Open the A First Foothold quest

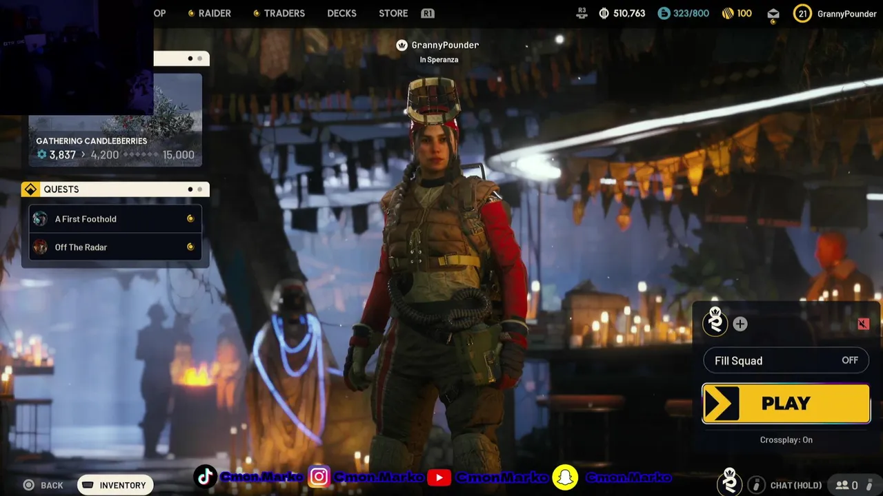(x=115, y=218)
